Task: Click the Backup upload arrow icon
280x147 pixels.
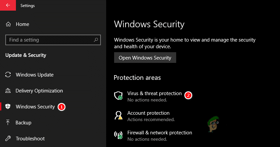Action: pyautogui.click(x=9, y=123)
